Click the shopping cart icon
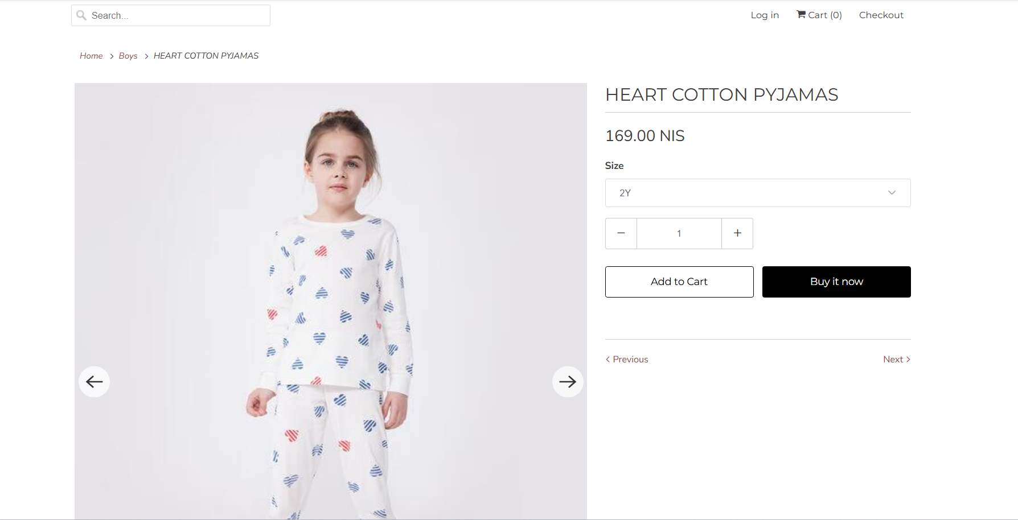This screenshot has width=1018, height=520. pyautogui.click(x=801, y=15)
